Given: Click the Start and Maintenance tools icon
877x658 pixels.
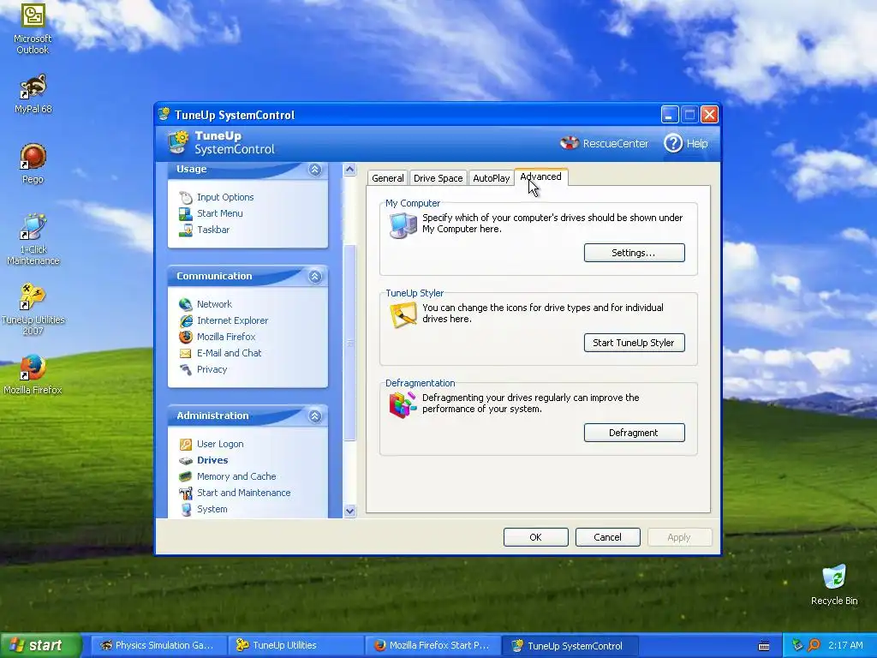Looking at the screenshot, I should pyautogui.click(x=186, y=493).
